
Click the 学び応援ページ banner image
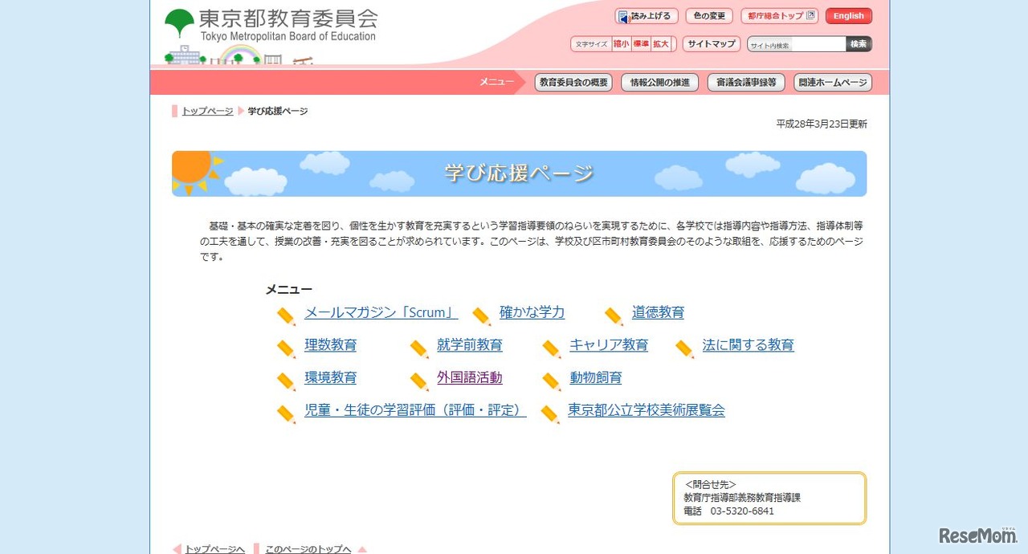[x=519, y=173]
